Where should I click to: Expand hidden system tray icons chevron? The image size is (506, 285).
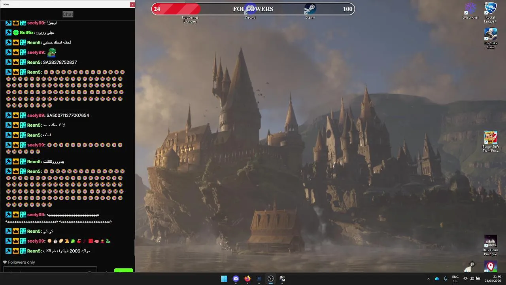pyautogui.click(x=428, y=279)
